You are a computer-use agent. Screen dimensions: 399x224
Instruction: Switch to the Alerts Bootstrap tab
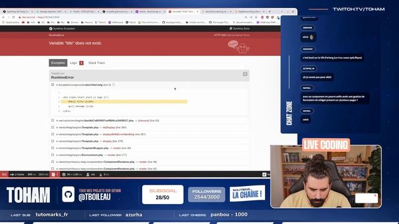click(150, 11)
